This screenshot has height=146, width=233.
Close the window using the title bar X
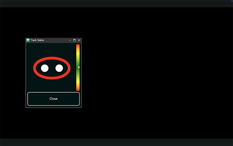click(x=79, y=40)
